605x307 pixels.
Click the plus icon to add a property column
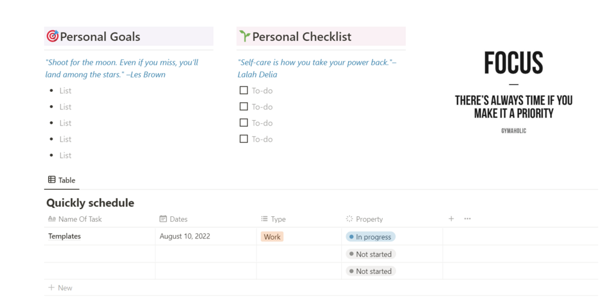(x=451, y=219)
